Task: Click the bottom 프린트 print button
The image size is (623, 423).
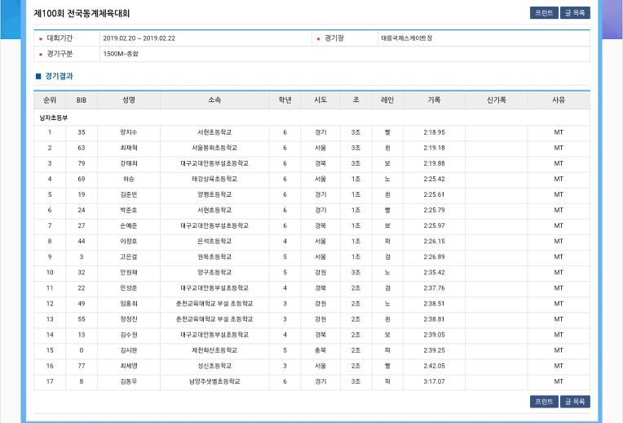Action: (544, 402)
